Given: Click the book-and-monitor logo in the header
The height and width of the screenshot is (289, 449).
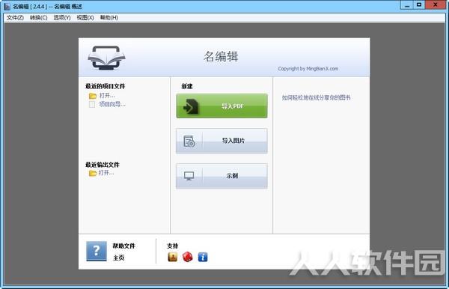Looking at the screenshot, I should (x=106, y=58).
